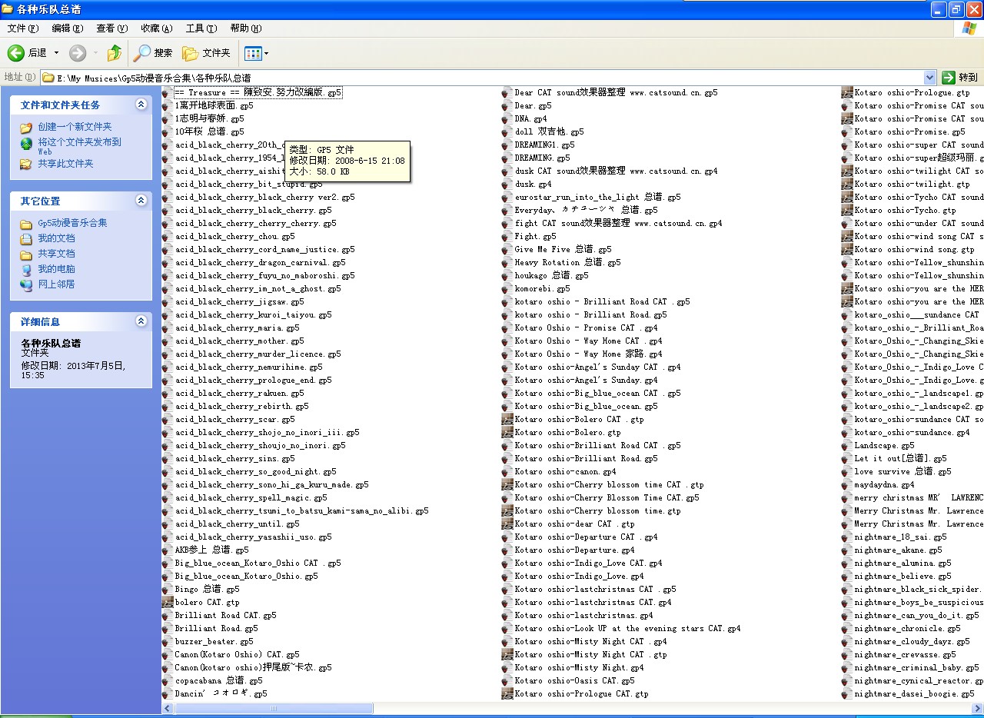Select file == Treasure == 陳致安.努力改編版.gp5
This screenshot has width=984, height=718.
coord(258,92)
